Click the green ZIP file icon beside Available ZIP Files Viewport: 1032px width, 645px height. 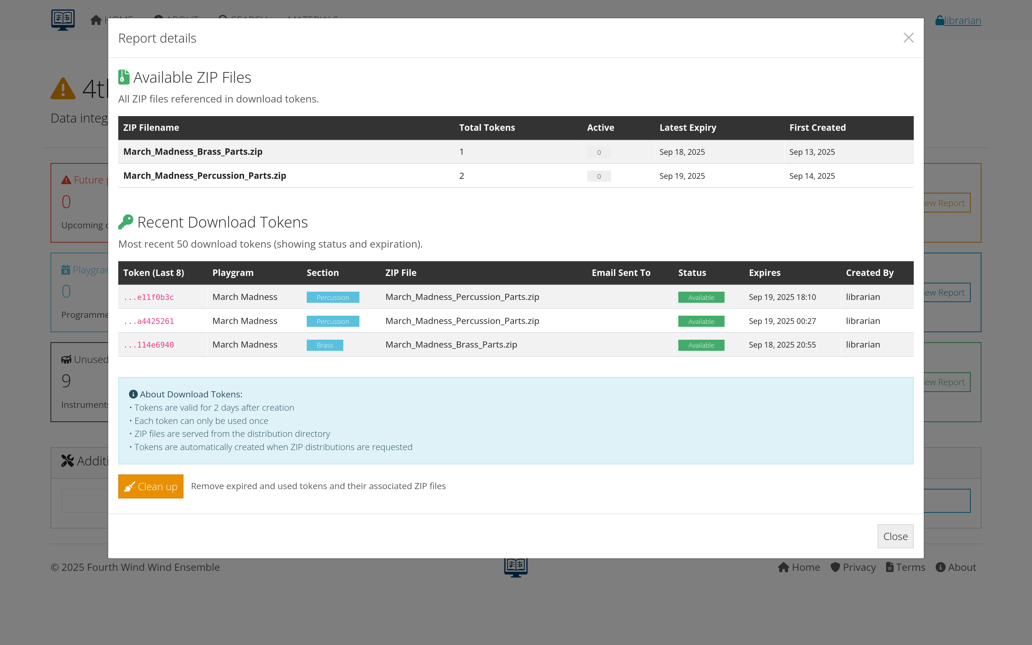(124, 77)
